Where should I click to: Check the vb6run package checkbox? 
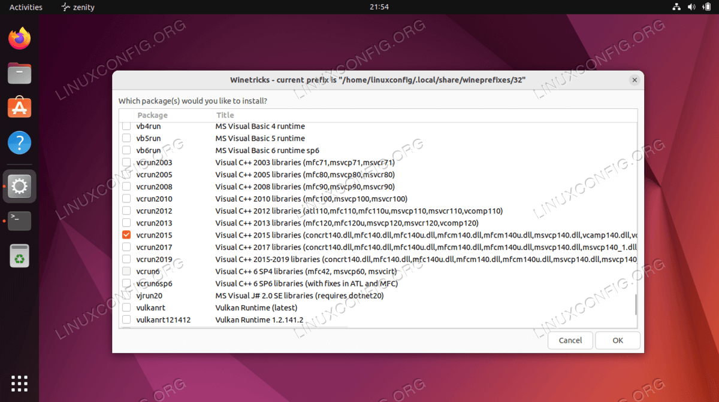point(126,150)
